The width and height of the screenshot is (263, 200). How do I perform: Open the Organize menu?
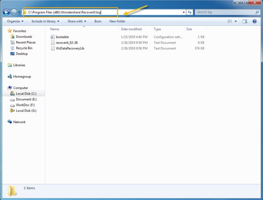click(x=15, y=21)
